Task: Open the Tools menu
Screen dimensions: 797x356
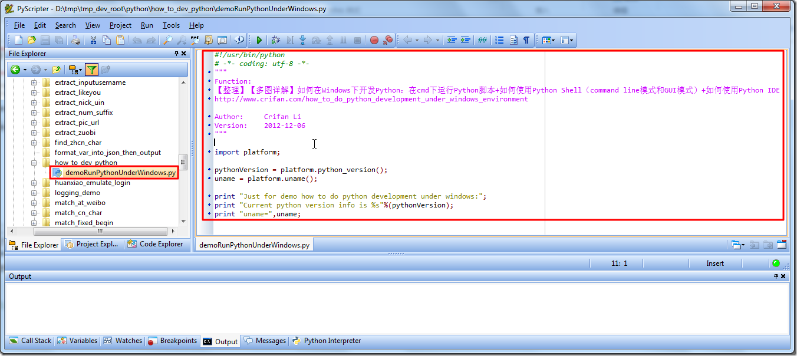Action: click(171, 25)
